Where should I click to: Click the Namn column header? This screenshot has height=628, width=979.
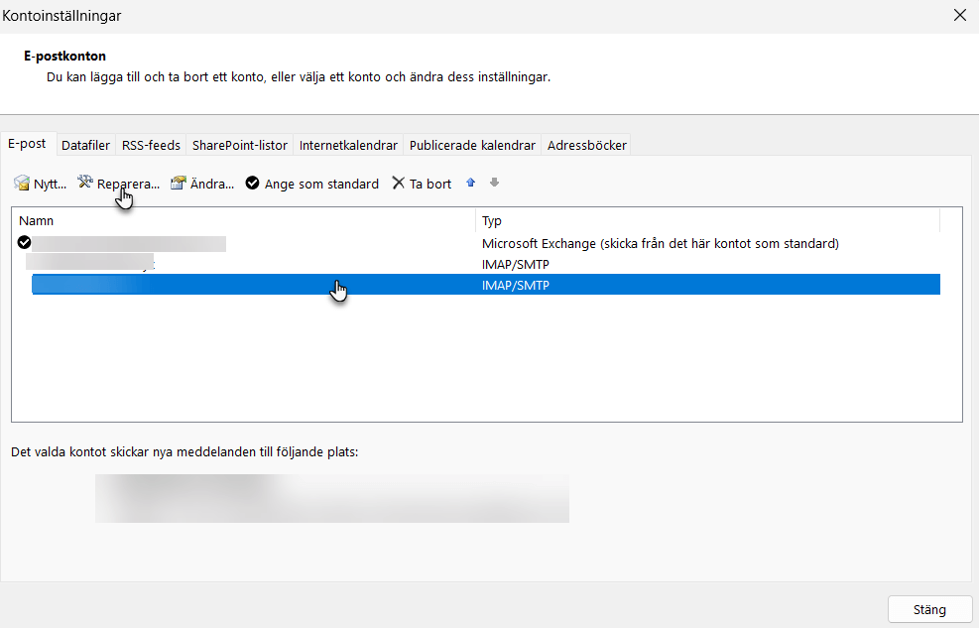(244, 220)
